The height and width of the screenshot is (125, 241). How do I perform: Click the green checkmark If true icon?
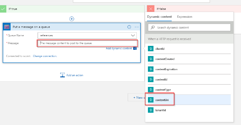[3, 9]
